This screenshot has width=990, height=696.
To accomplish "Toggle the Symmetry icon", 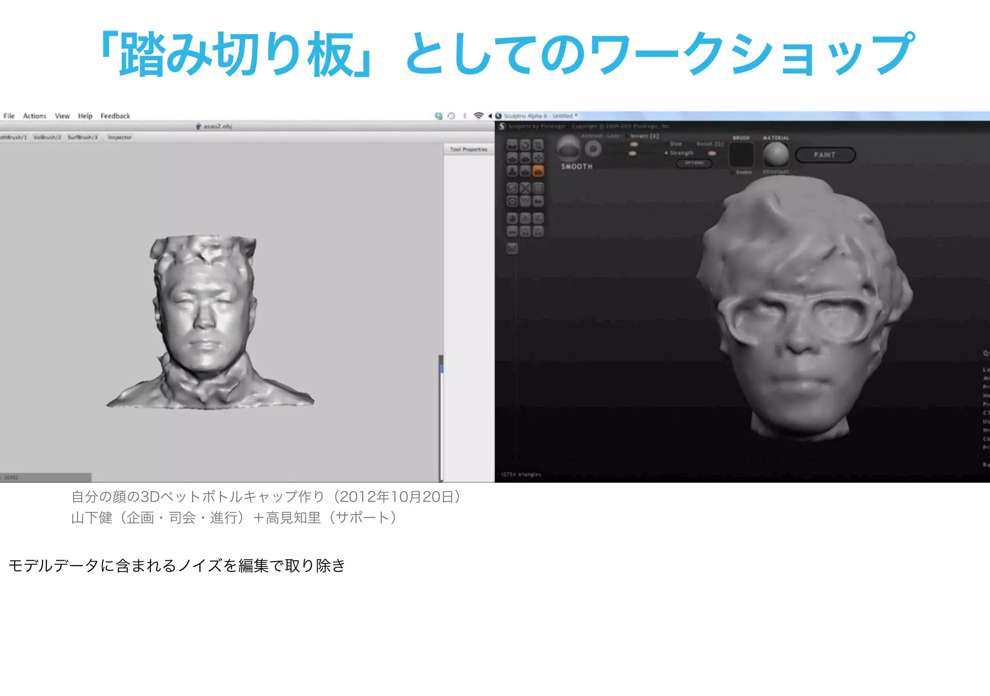I will (x=538, y=201).
